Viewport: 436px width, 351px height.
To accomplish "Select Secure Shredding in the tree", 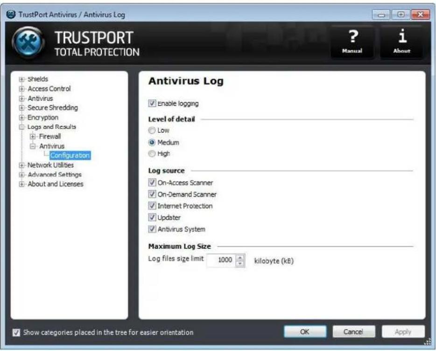I will pyautogui.click(x=53, y=107).
